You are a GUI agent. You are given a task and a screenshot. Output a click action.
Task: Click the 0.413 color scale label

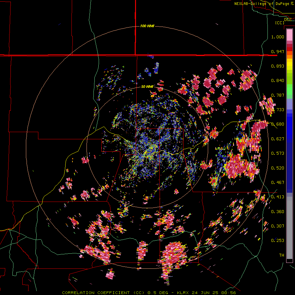pyautogui.click(x=278, y=197)
